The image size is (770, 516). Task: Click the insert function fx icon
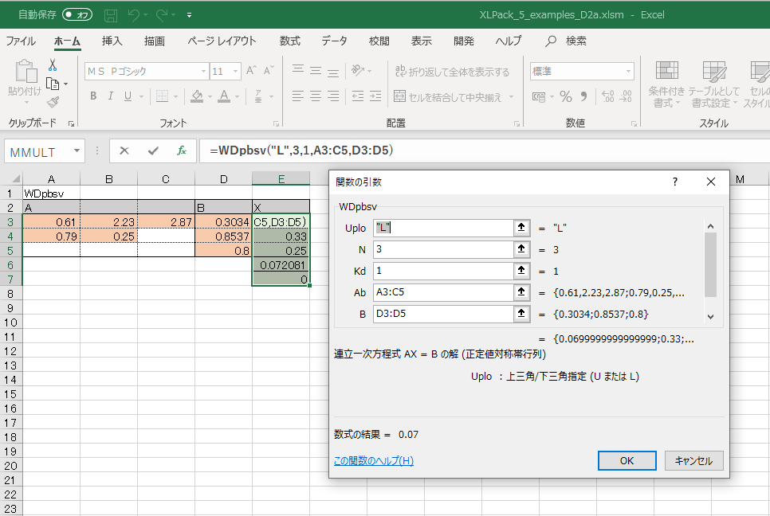[x=182, y=150]
